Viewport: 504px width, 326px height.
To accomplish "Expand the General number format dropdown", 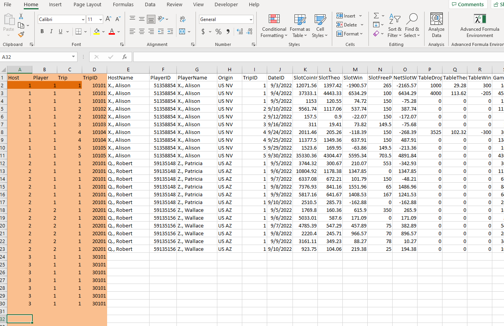I will coord(250,19).
